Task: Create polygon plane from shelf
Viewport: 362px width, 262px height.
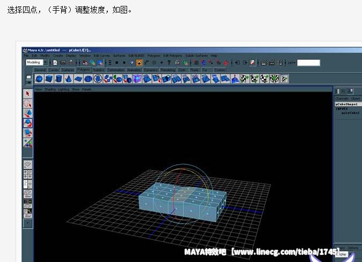Action: 78,79
